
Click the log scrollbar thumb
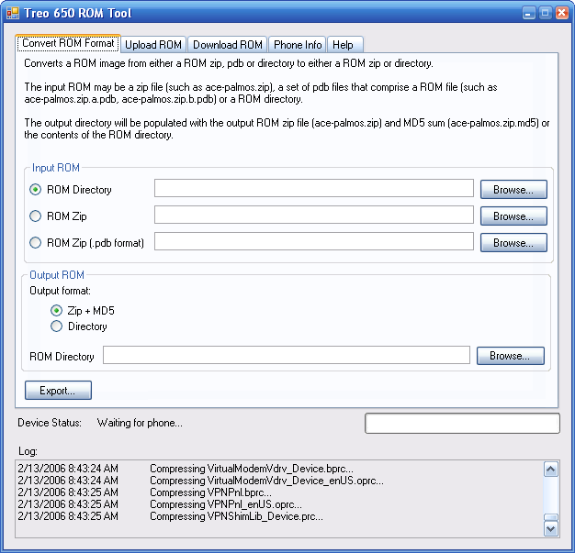(551, 517)
